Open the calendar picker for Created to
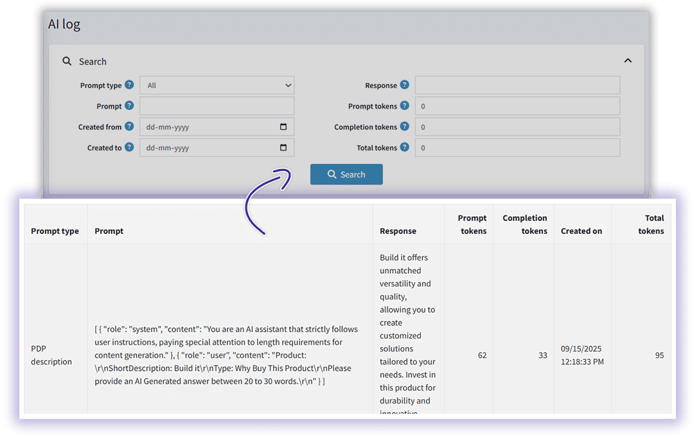Screen dimensions: 694x437 coord(283,147)
